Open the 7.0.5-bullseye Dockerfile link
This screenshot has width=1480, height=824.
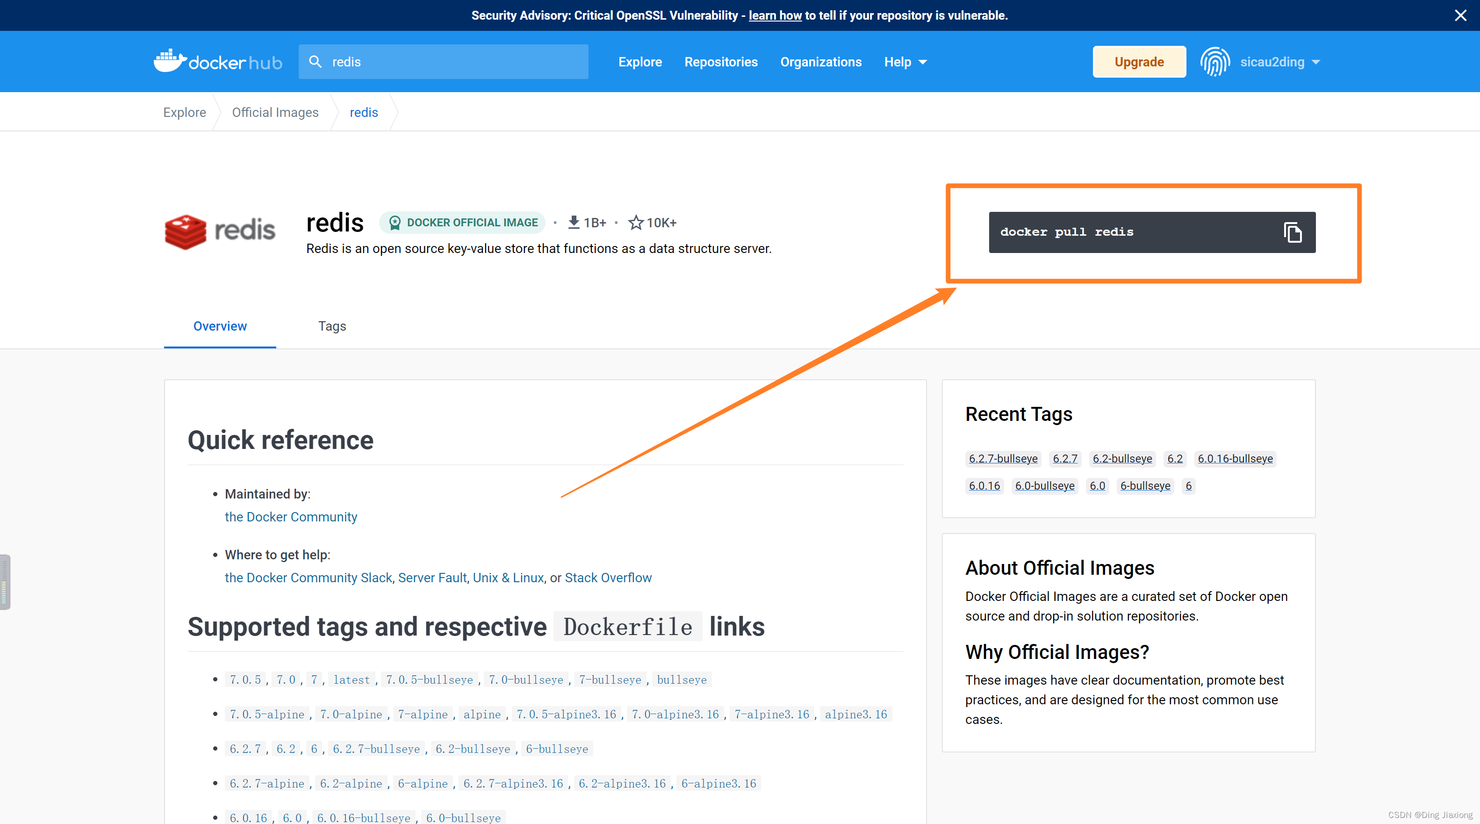(x=430, y=679)
